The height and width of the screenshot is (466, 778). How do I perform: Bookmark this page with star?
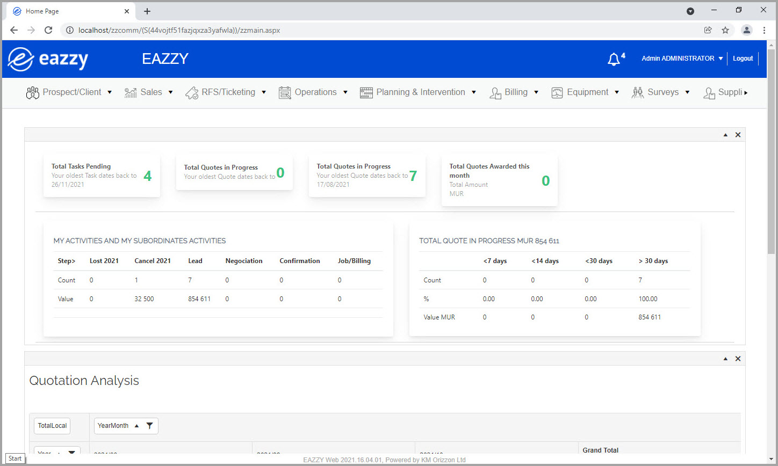point(725,30)
